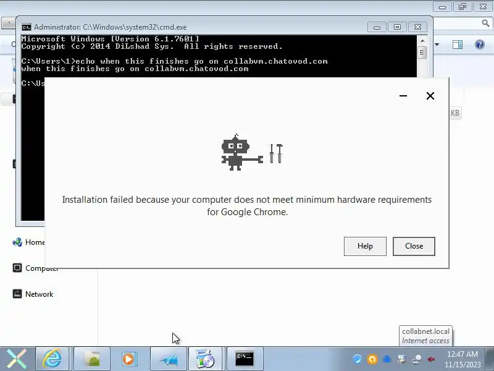Image resolution: width=494 pixels, height=371 pixels.
Task: Click the Close button in the Chrome installer dialog
Action: click(x=414, y=246)
